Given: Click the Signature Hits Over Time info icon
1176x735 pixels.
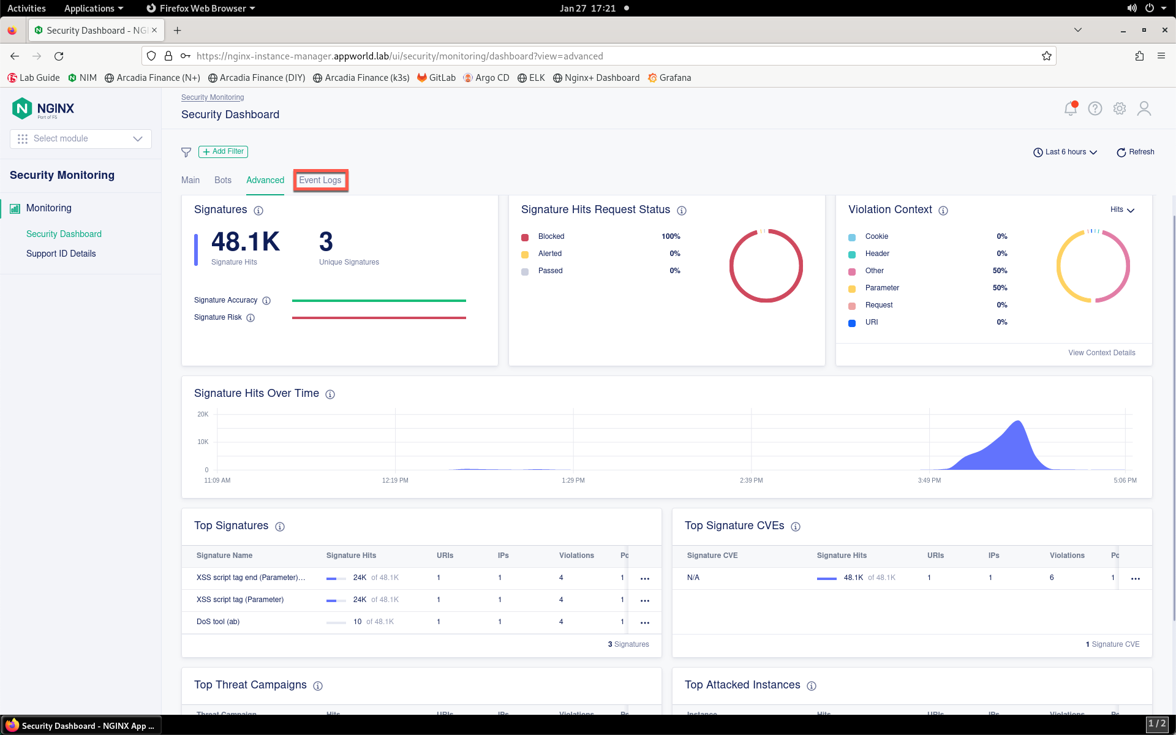Looking at the screenshot, I should point(330,394).
